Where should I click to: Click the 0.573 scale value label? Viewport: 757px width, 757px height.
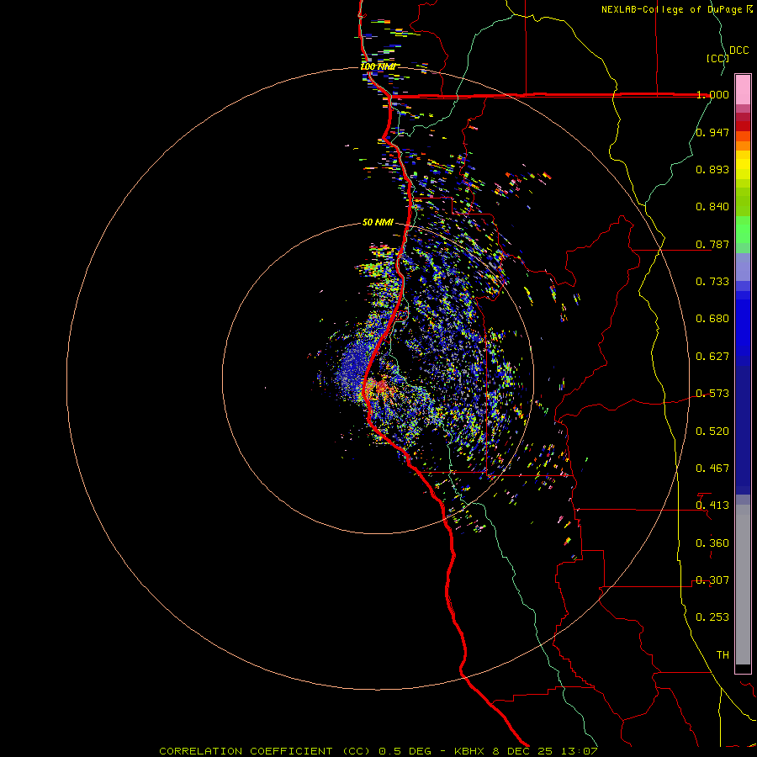point(712,394)
